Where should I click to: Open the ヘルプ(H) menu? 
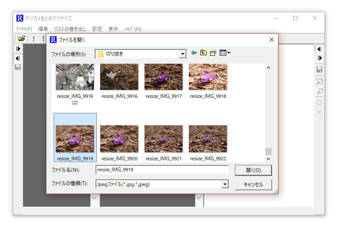(x=133, y=29)
